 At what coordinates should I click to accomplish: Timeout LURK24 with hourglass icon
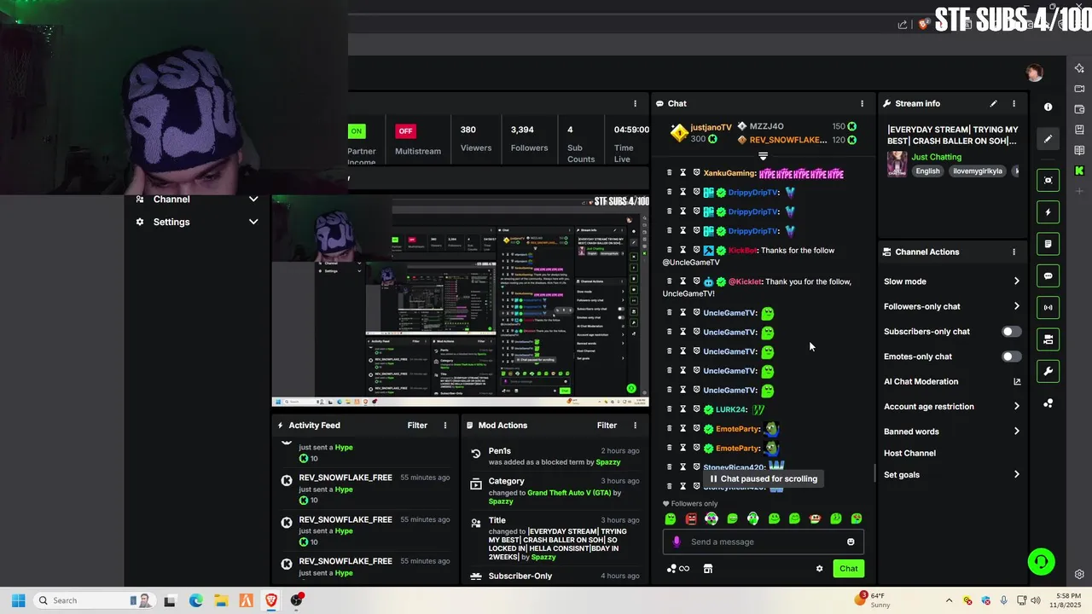coord(682,409)
